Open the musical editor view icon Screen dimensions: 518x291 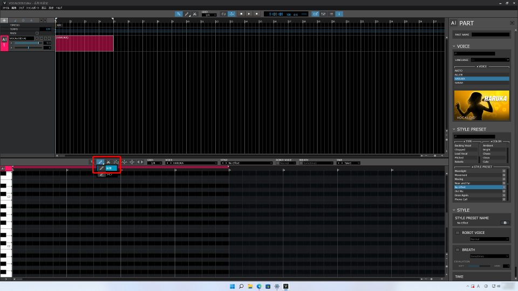316,14
